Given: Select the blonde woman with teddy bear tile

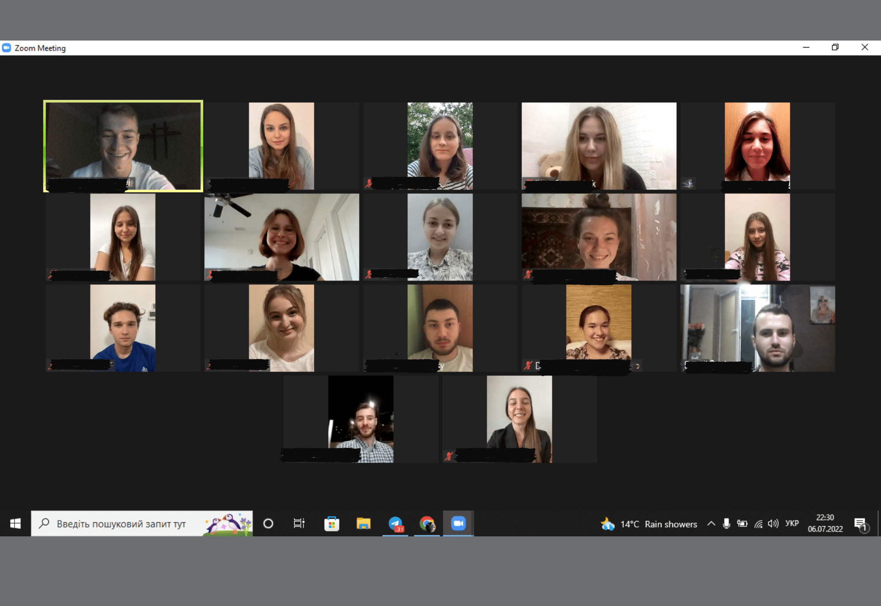Looking at the screenshot, I should (599, 146).
